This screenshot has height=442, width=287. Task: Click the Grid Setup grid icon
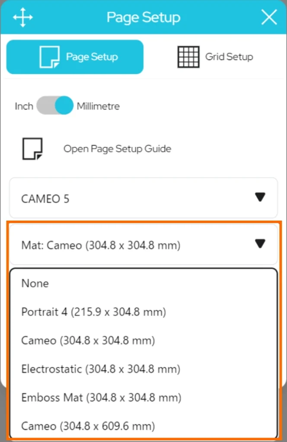point(188,57)
